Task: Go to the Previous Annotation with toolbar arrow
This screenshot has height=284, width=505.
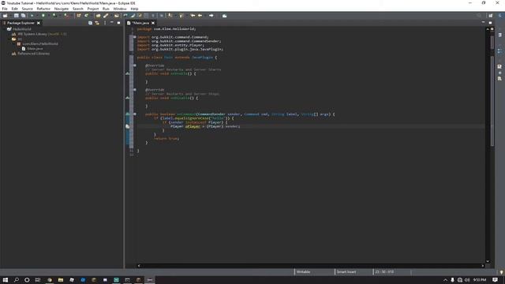Action: coord(181,16)
